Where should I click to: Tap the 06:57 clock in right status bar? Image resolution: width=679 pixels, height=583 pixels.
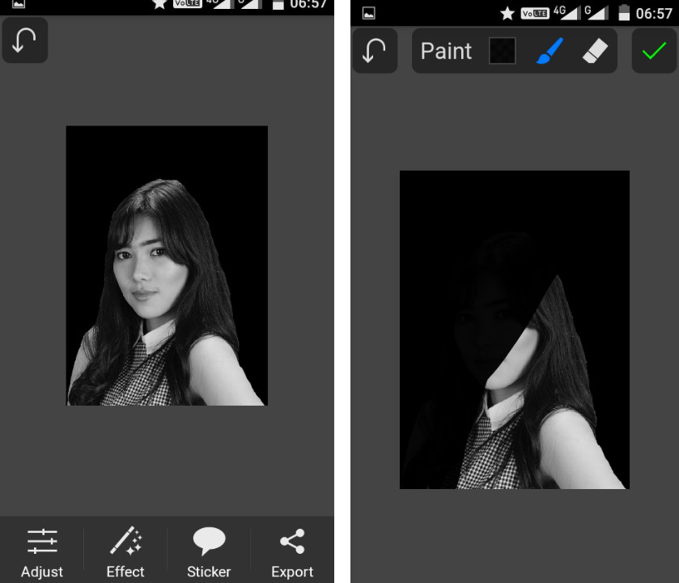point(654,14)
